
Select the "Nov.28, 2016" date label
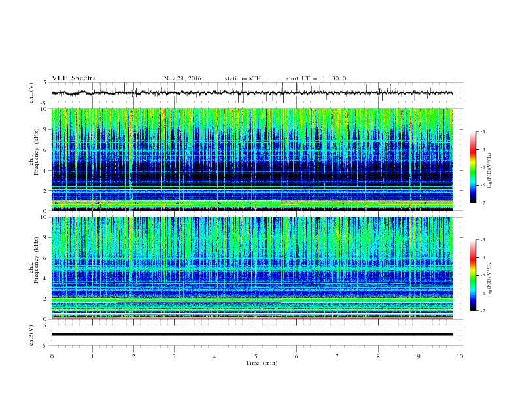click(182, 78)
